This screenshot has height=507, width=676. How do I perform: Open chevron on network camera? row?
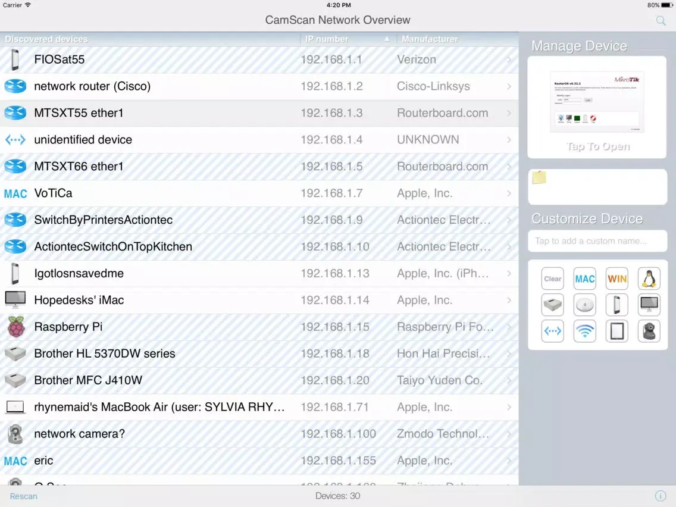[x=509, y=434]
